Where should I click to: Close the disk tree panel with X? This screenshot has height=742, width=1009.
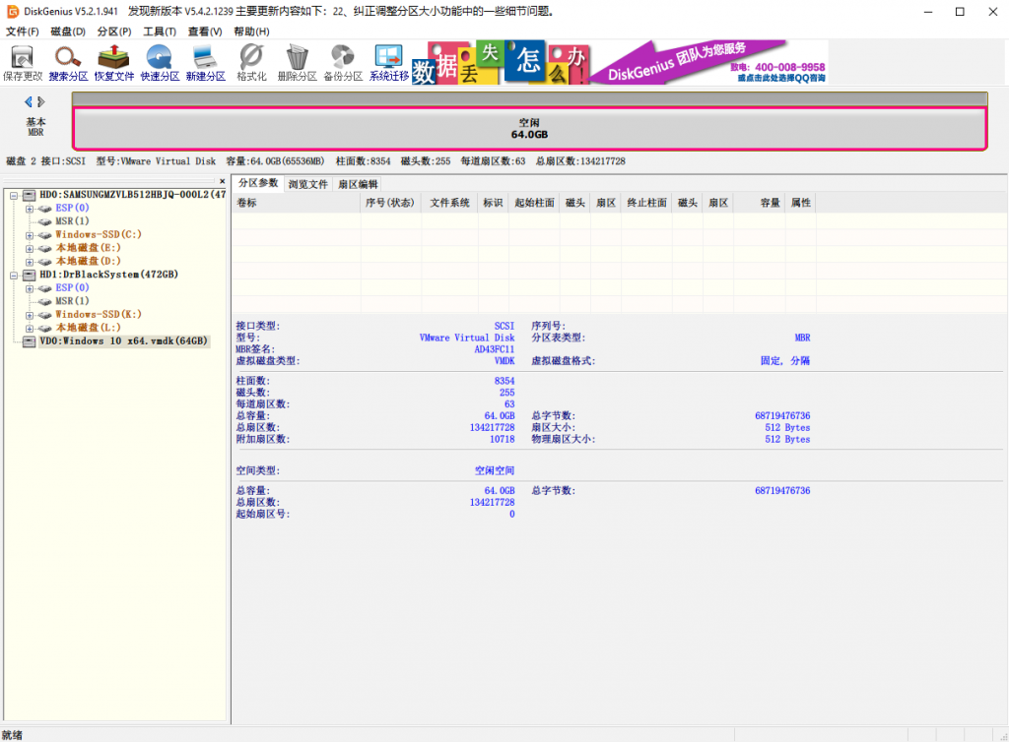click(x=222, y=181)
